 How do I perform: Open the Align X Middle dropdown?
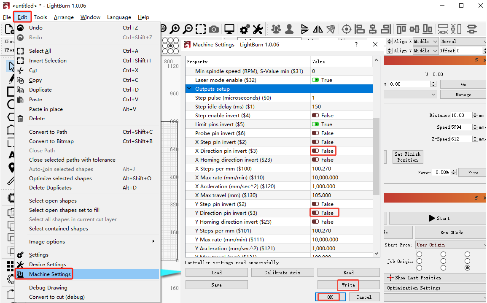[426, 41]
